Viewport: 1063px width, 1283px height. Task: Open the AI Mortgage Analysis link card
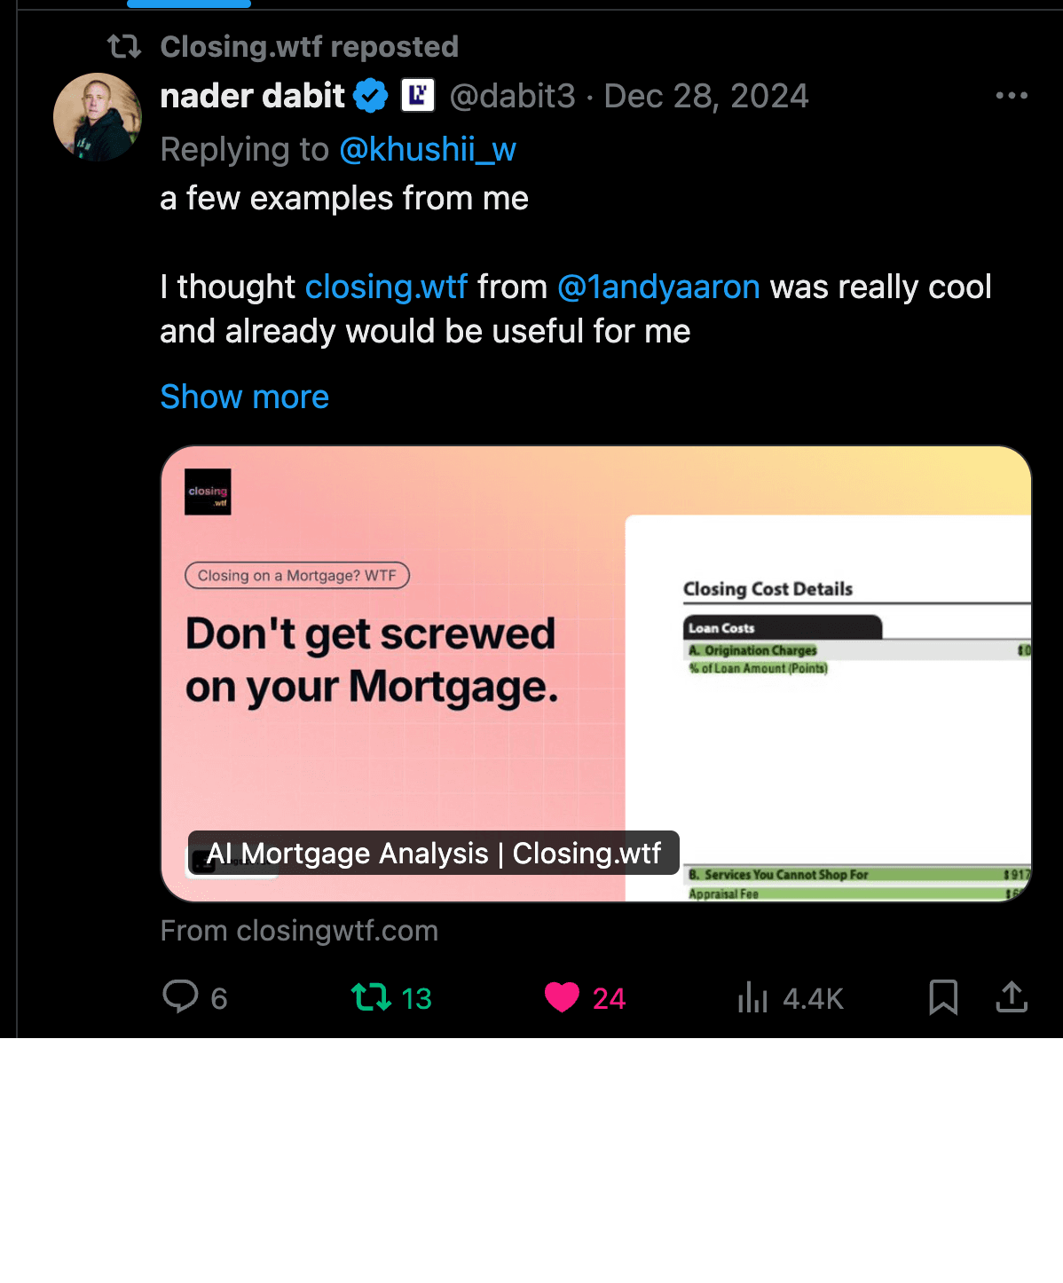595,674
